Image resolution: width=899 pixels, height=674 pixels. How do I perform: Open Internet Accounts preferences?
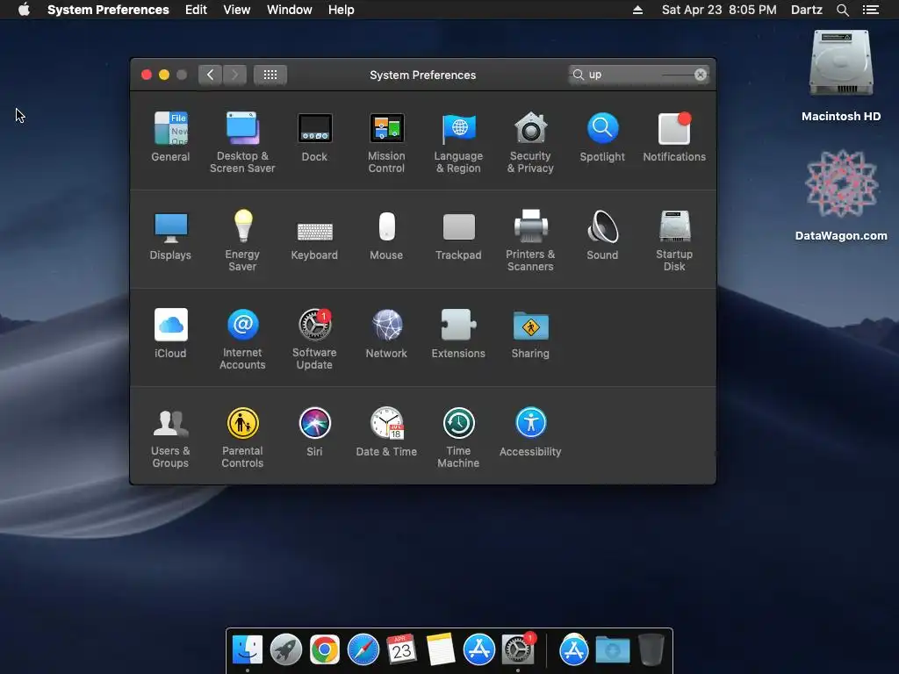(x=242, y=340)
